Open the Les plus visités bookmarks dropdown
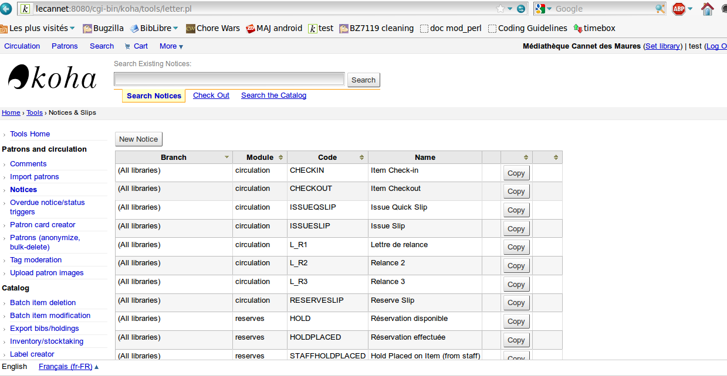Screen dimensions: 727x376 coord(38,28)
